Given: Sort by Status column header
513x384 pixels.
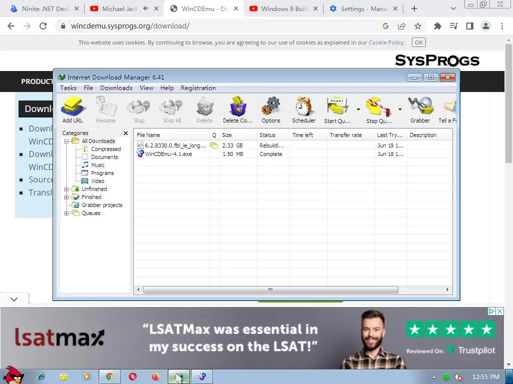Looking at the screenshot, I should click(273, 135).
